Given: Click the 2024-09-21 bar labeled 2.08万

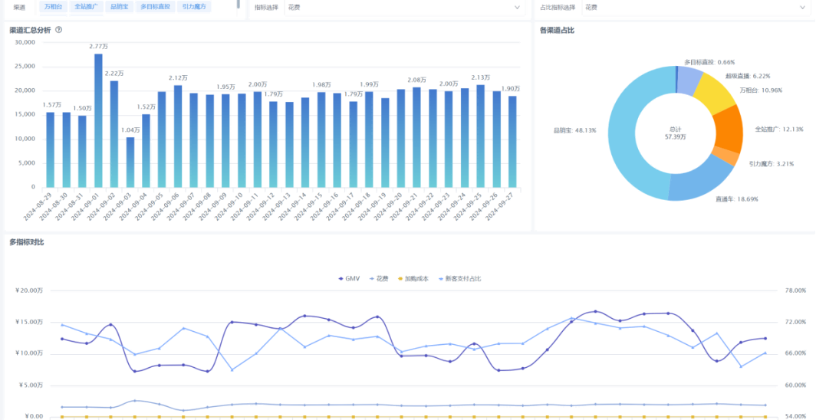Looking at the screenshot, I should (417, 137).
